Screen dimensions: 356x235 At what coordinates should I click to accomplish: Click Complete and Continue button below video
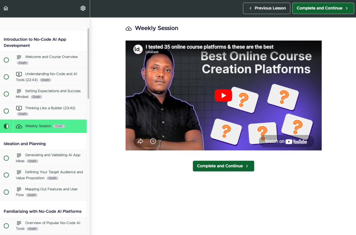coord(223,166)
